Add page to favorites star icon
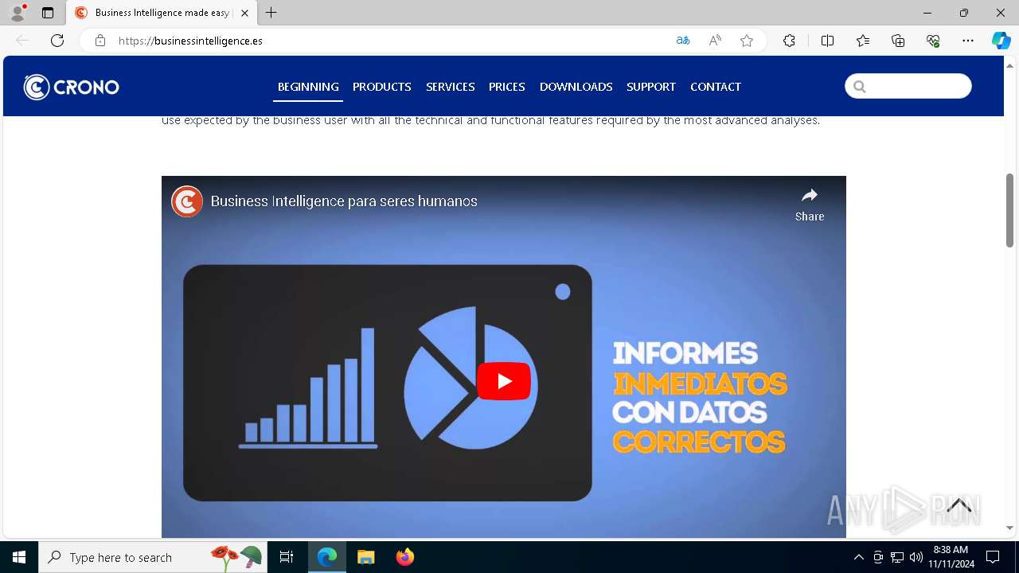Image resolution: width=1019 pixels, height=573 pixels. [747, 41]
